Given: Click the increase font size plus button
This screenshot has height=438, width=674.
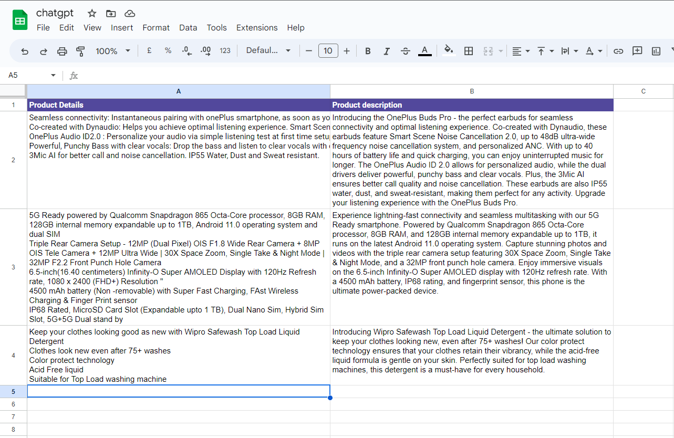Looking at the screenshot, I should (347, 51).
